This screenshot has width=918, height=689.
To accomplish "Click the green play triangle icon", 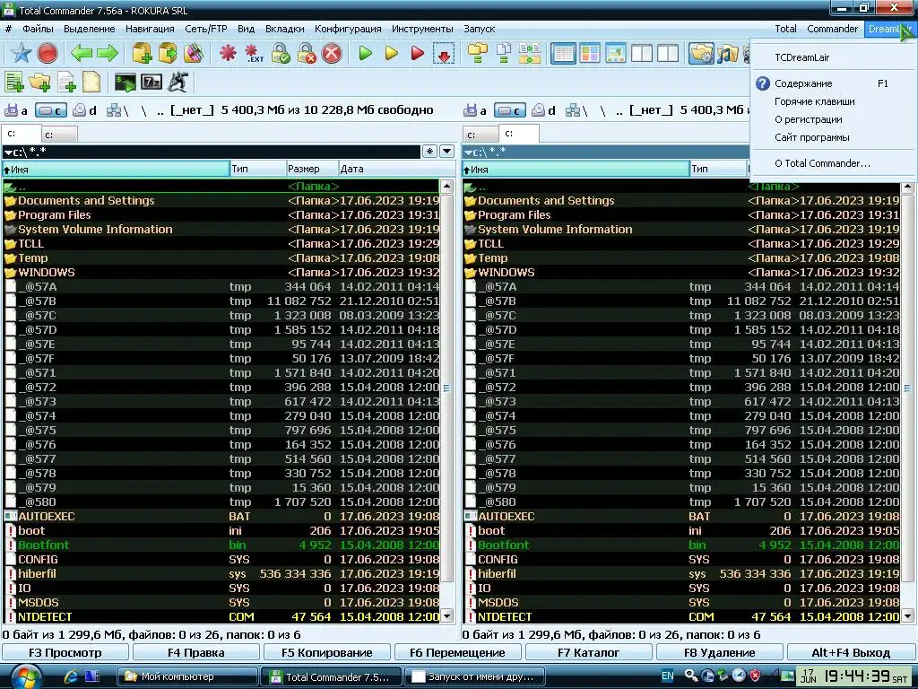I will (x=366, y=53).
